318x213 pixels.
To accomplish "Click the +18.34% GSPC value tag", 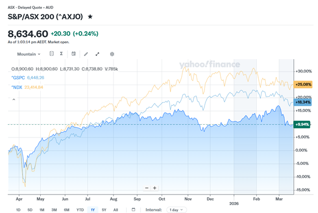I will tap(303, 102).
